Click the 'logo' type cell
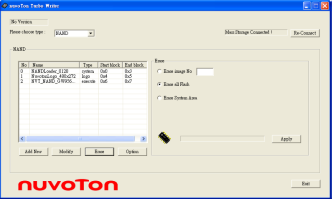The image size is (332, 199). (x=86, y=77)
